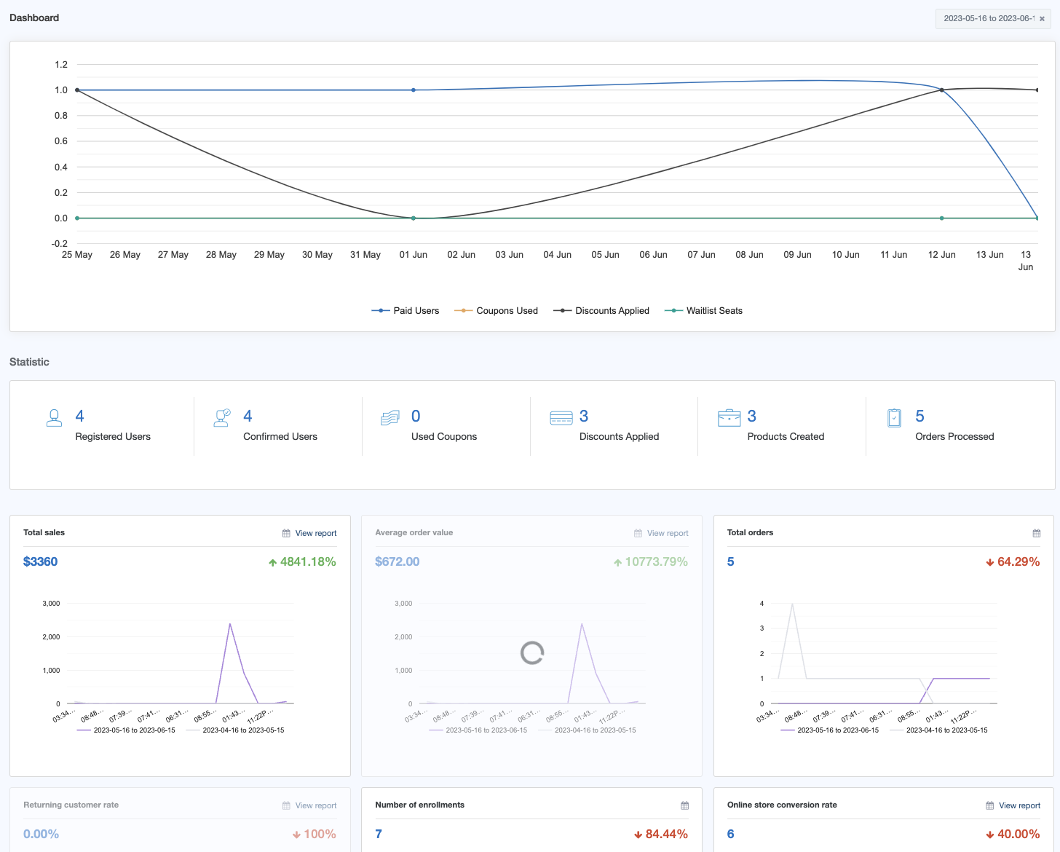Click calendar icon in Total orders card

point(1036,533)
